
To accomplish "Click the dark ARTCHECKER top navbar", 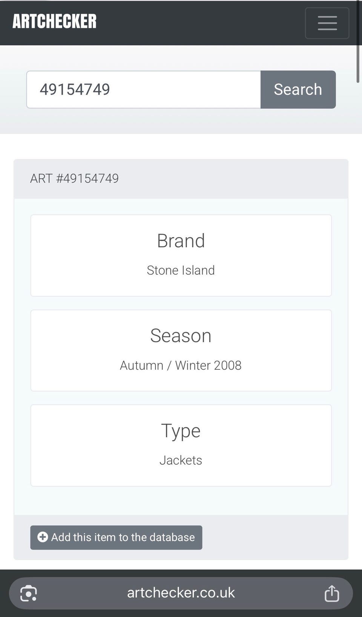I will [200, 23].
